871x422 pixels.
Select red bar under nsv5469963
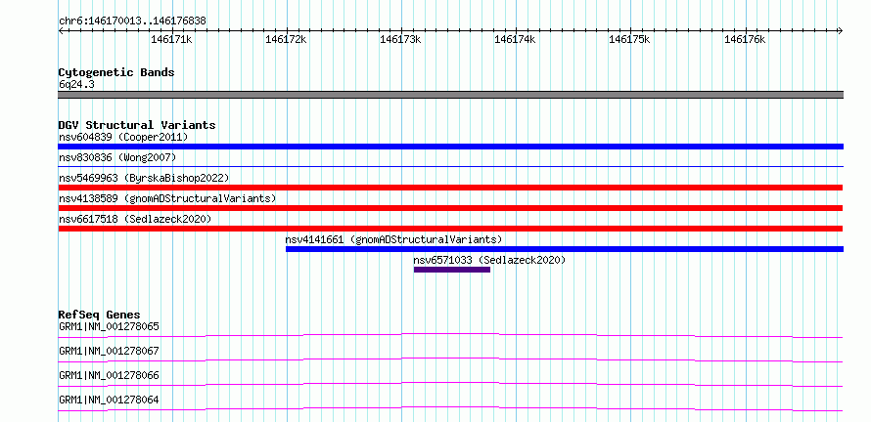pos(450,188)
